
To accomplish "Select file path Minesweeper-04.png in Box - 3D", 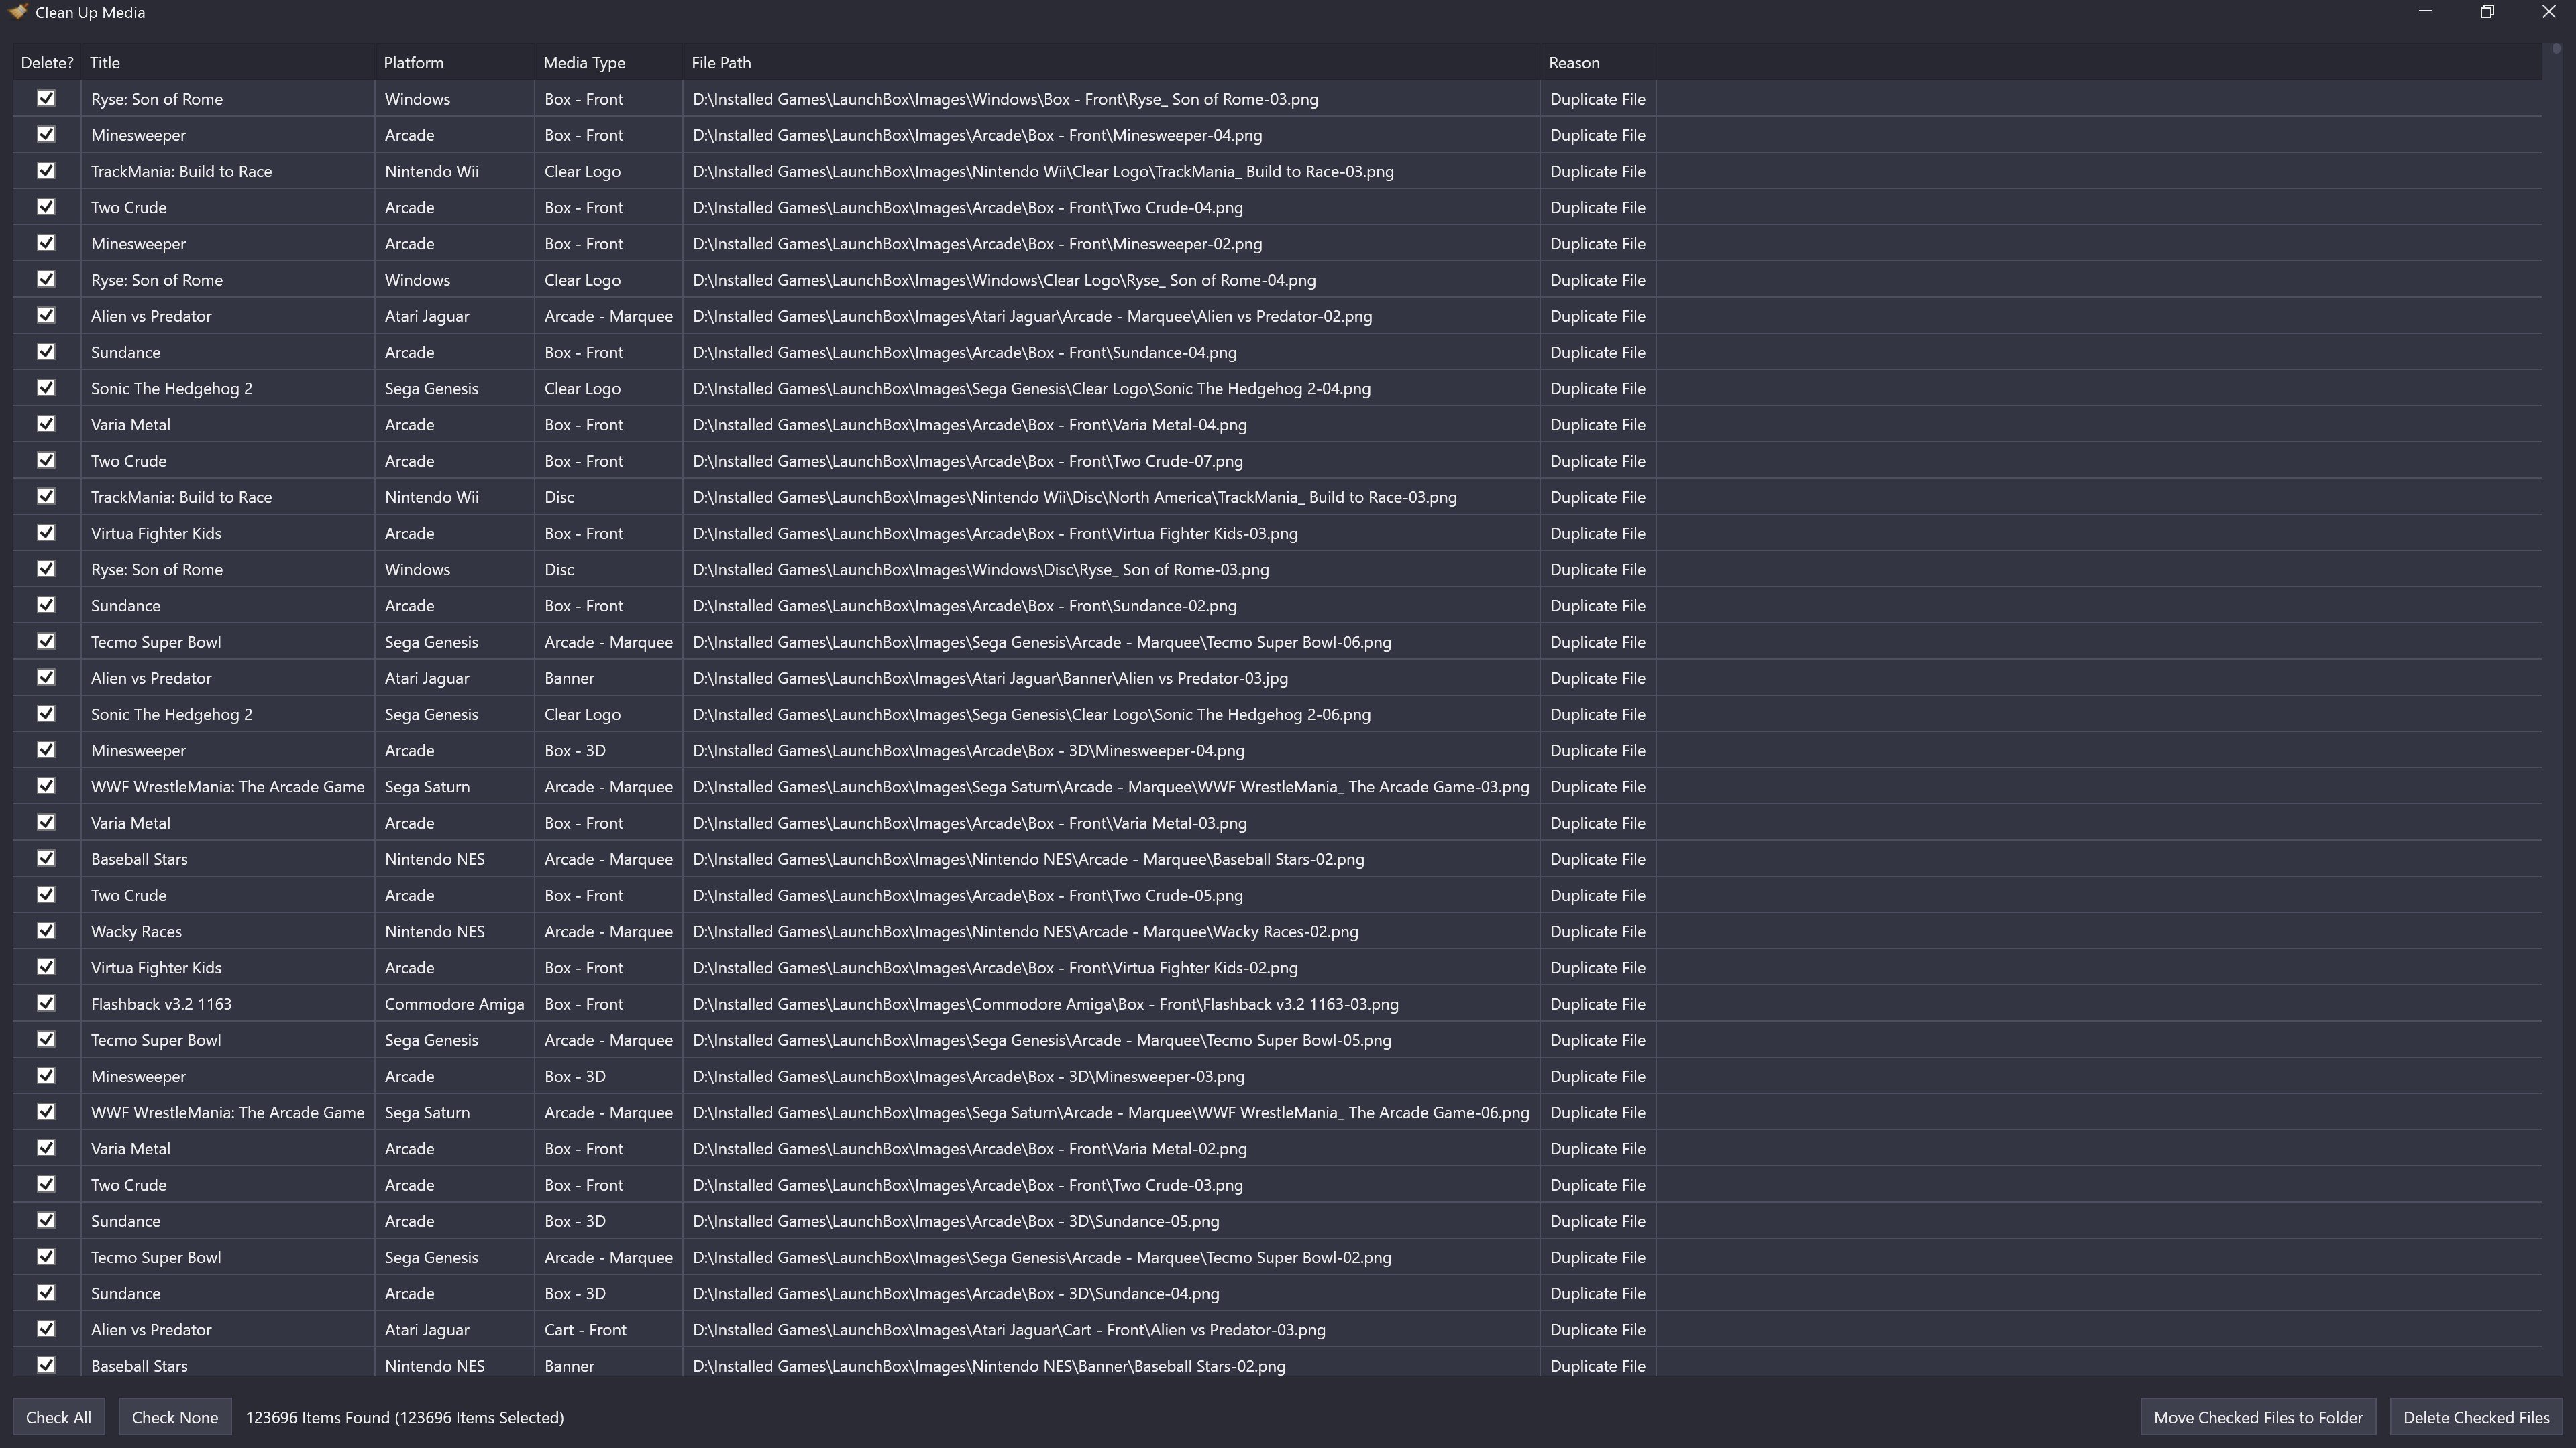I will [968, 751].
